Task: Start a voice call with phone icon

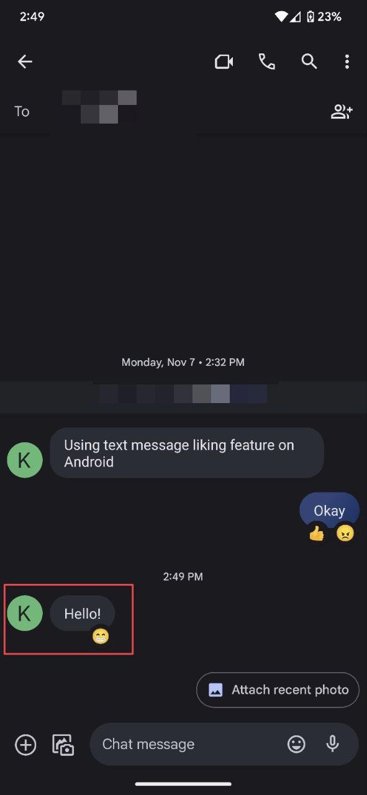Action: 267,61
